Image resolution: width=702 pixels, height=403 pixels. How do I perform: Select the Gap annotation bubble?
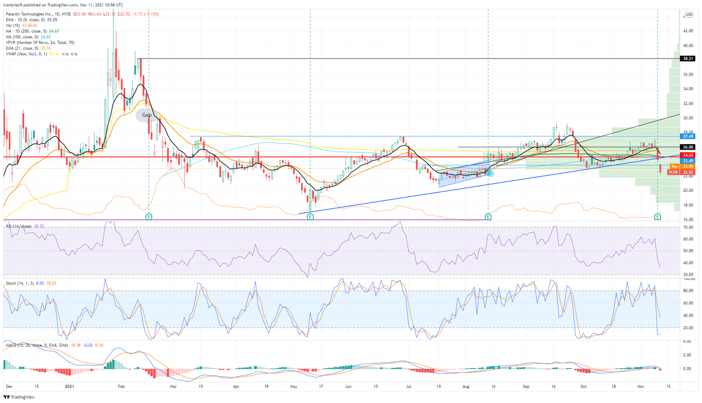tap(146, 115)
